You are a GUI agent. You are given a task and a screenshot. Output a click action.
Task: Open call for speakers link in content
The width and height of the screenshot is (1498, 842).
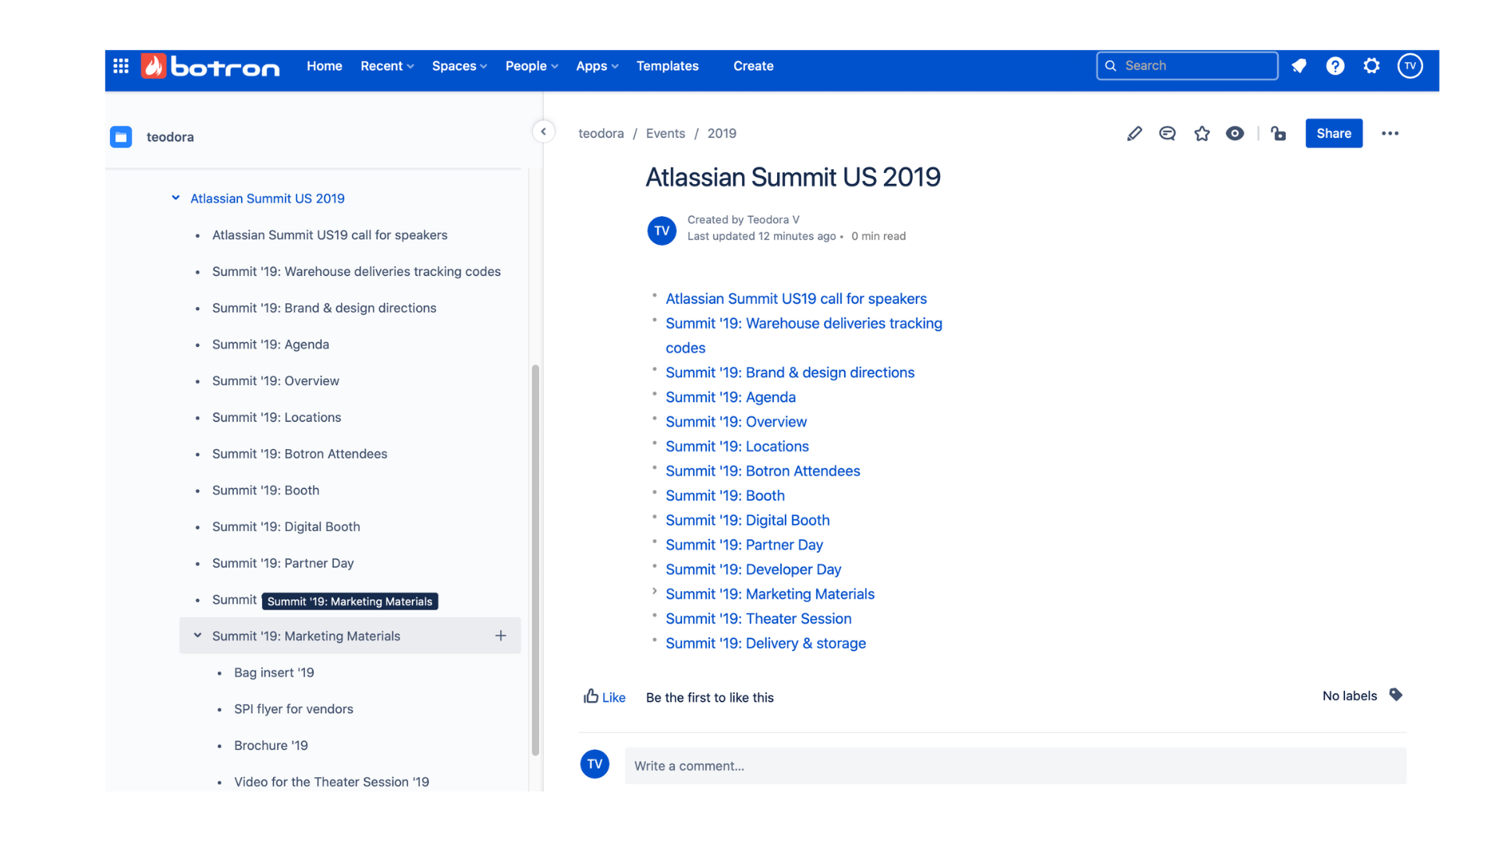(796, 299)
